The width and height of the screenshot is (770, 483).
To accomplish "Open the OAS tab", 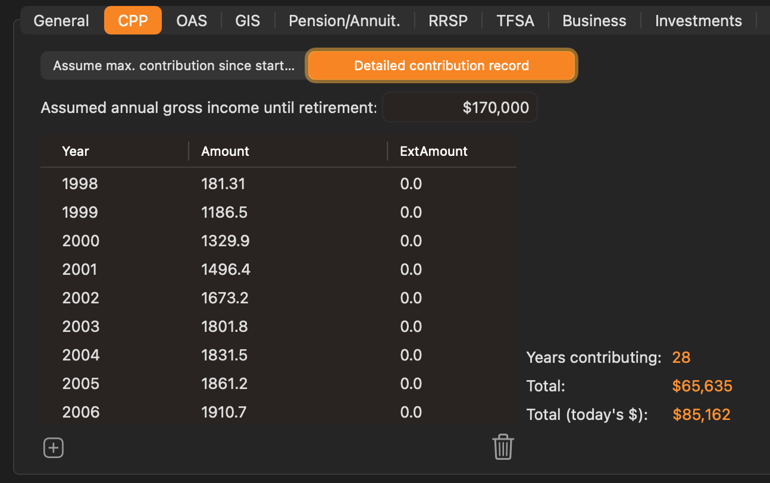I will pos(192,21).
